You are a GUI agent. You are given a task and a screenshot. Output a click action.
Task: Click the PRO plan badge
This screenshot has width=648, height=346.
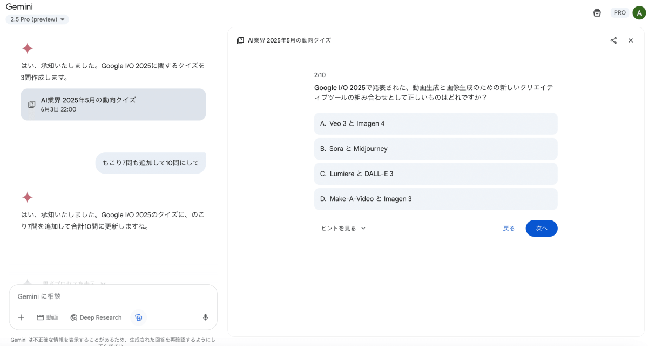click(619, 13)
